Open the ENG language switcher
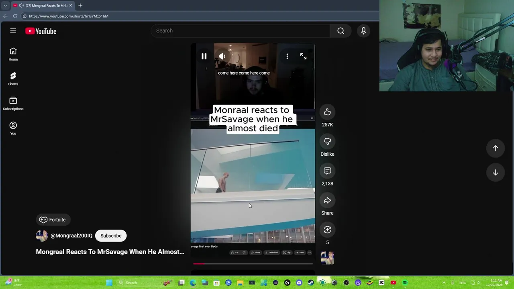The height and width of the screenshot is (289, 514). tap(463, 283)
